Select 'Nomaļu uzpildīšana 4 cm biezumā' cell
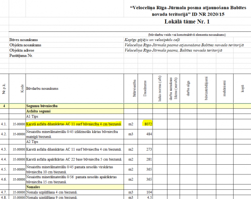The image size is (251, 199). pos(75,192)
